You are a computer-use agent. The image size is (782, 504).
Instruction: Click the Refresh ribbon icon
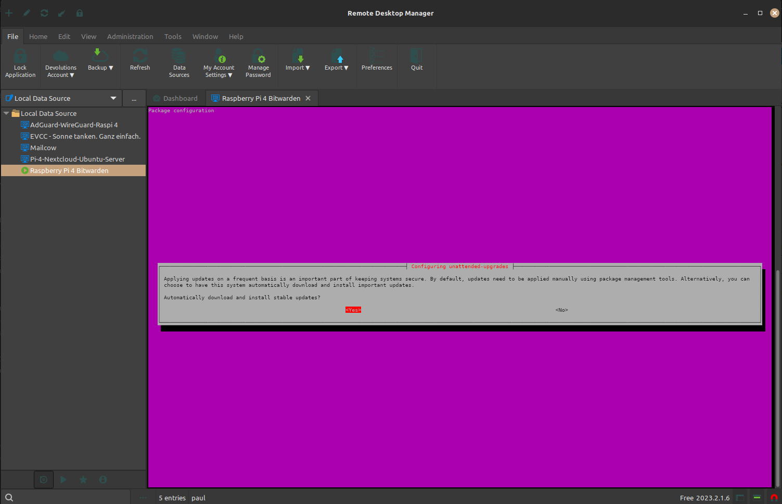[140, 56]
